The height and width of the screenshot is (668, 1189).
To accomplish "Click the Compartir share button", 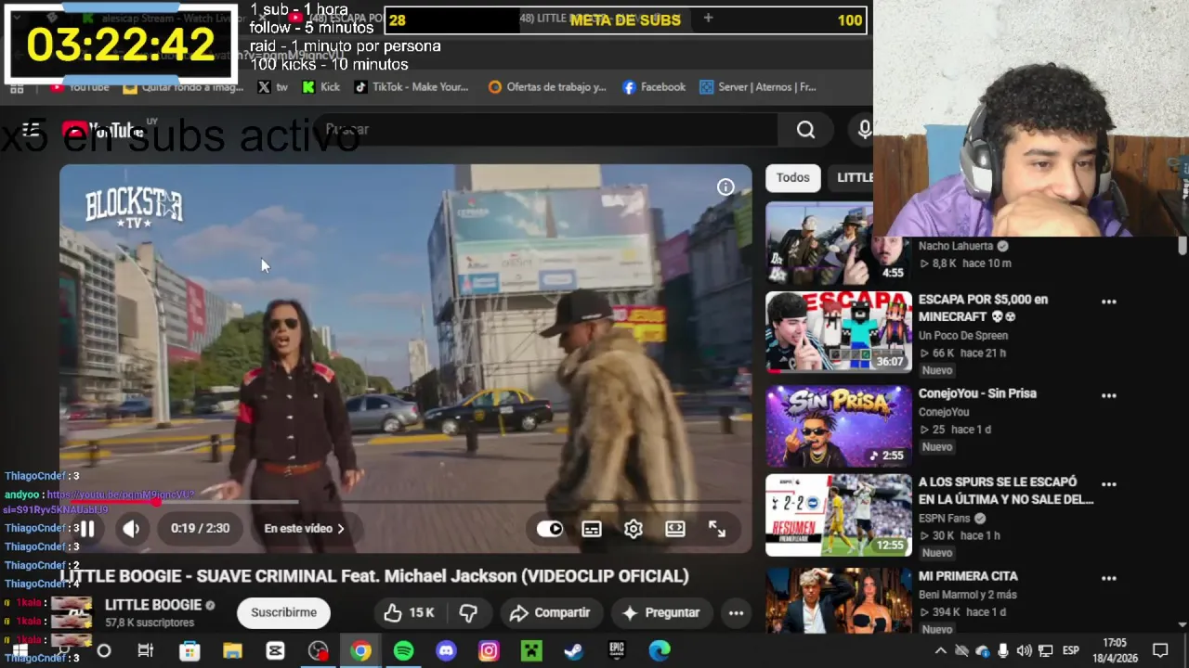I will click(x=550, y=612).
